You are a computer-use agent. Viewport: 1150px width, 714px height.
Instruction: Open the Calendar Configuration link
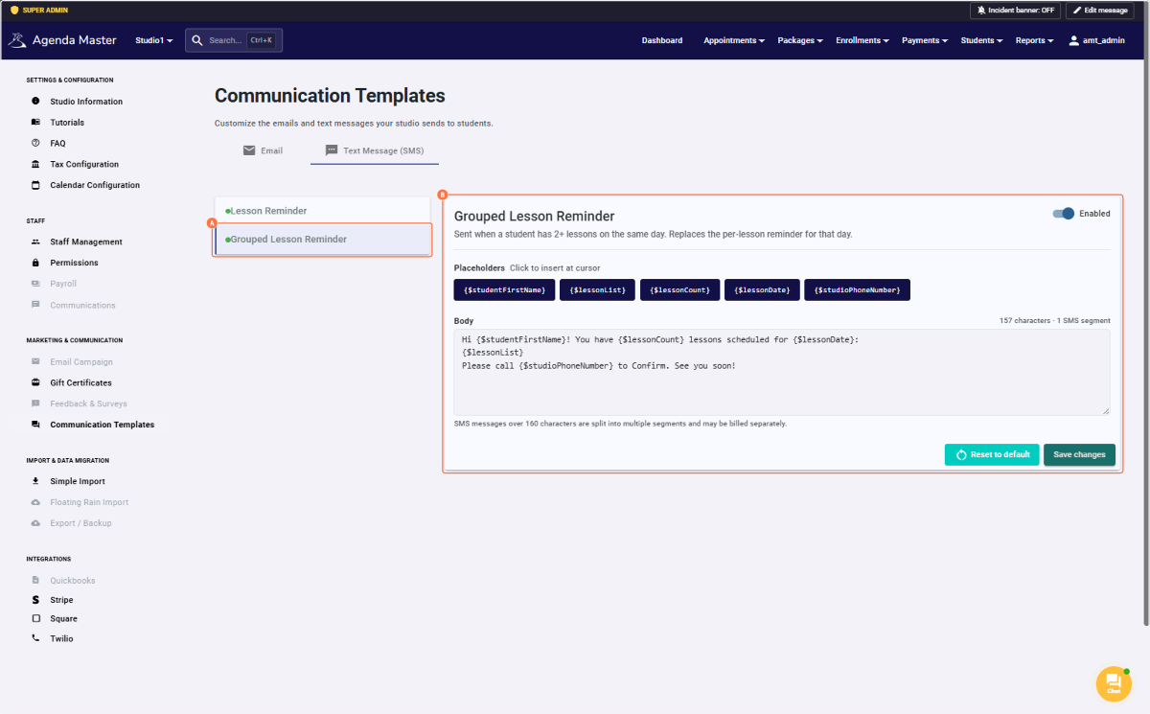pos(95,185)
